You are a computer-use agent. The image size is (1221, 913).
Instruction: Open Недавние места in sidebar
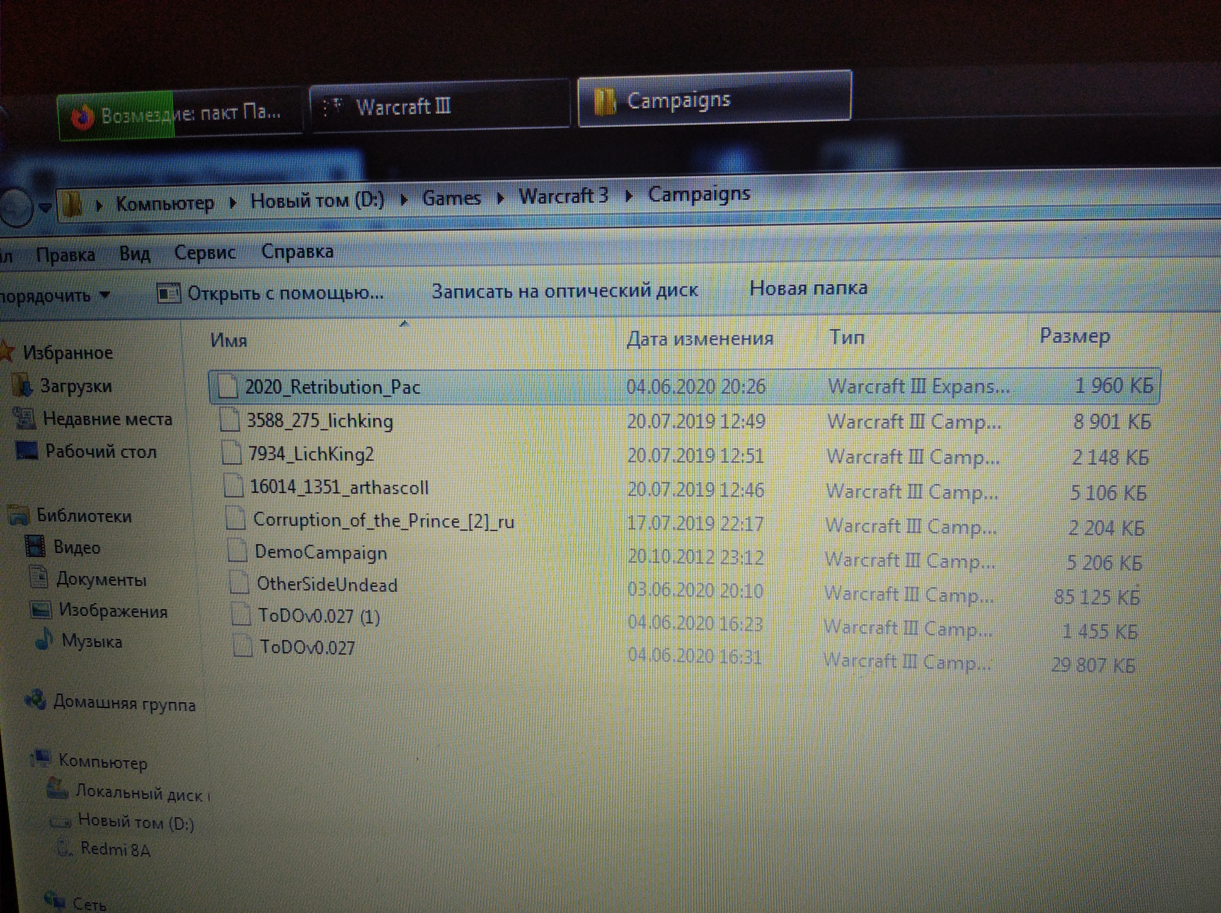tap(108, 419)
